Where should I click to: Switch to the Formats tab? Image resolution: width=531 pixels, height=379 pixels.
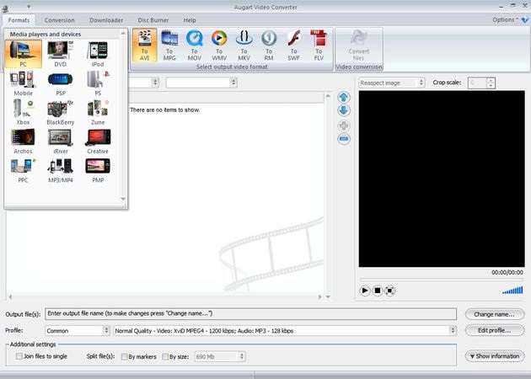pyautogui.click(x=19, y=20)
